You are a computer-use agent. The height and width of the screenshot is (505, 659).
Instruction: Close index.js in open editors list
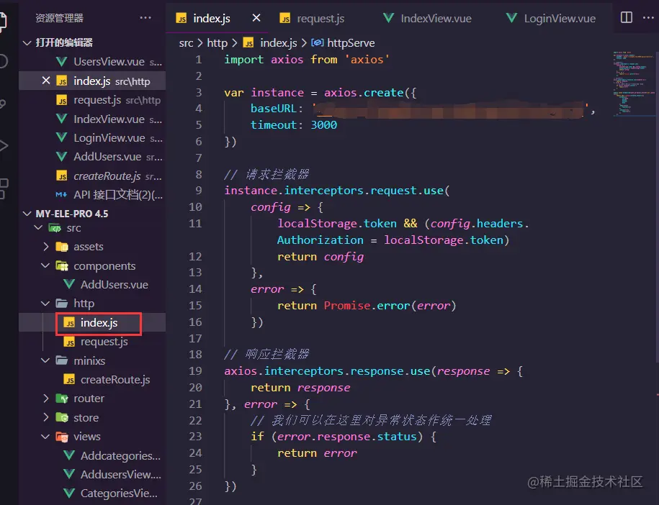pyautogui.click(x=46, y=80)
